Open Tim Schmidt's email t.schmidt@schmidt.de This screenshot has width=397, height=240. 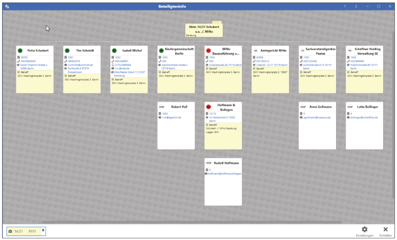[80, 65]
